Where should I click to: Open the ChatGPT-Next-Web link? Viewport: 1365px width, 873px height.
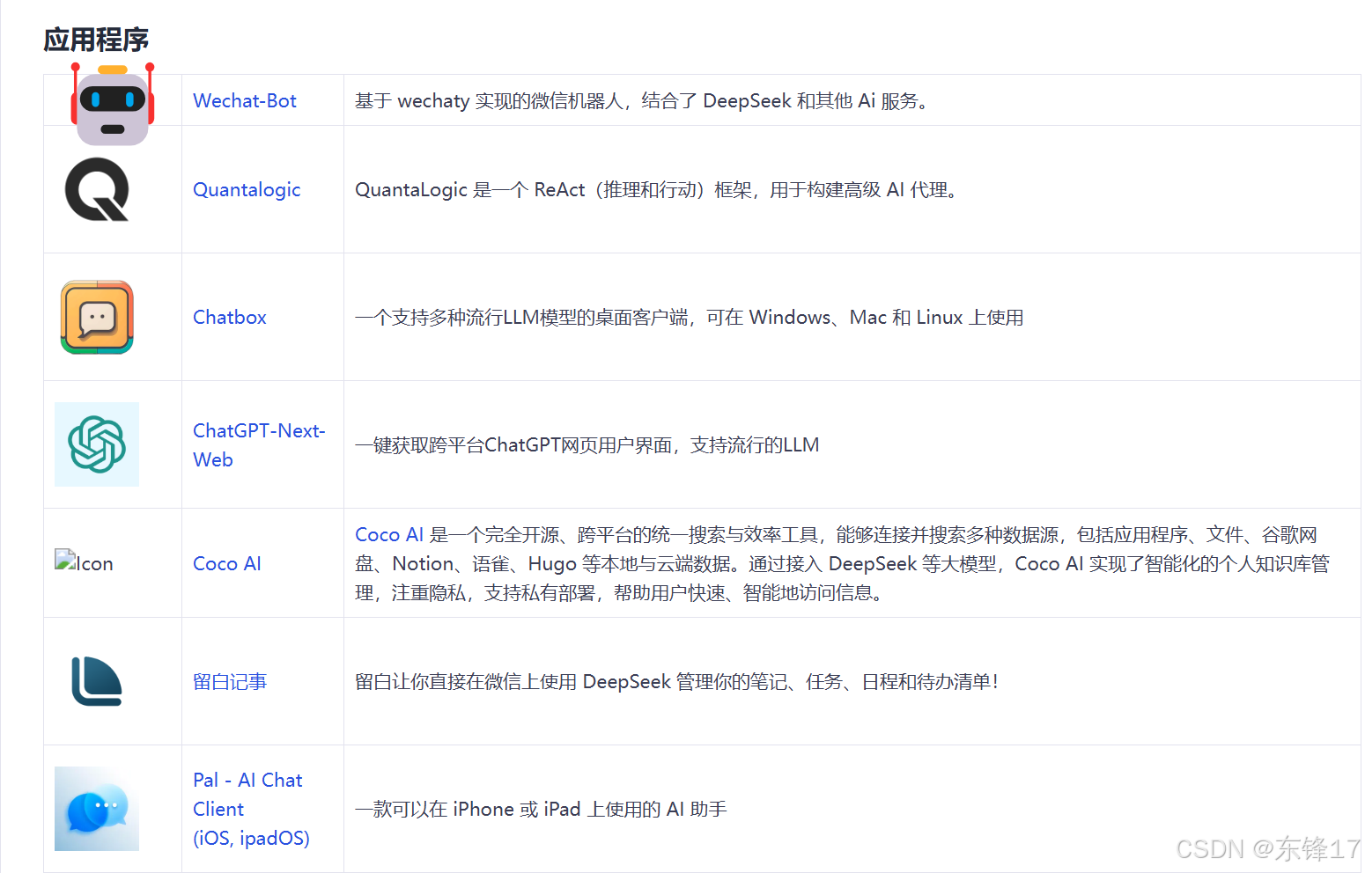pyautogui.click(x=259, y=444)
